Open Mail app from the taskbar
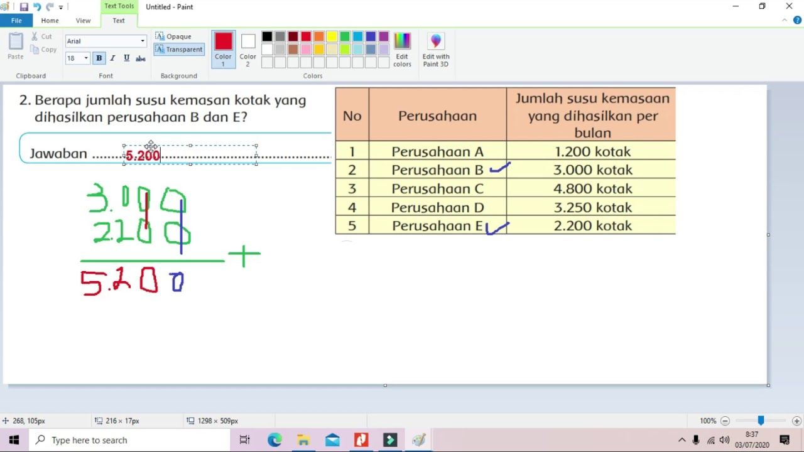804x452 pixels. (x=332, y=440)
